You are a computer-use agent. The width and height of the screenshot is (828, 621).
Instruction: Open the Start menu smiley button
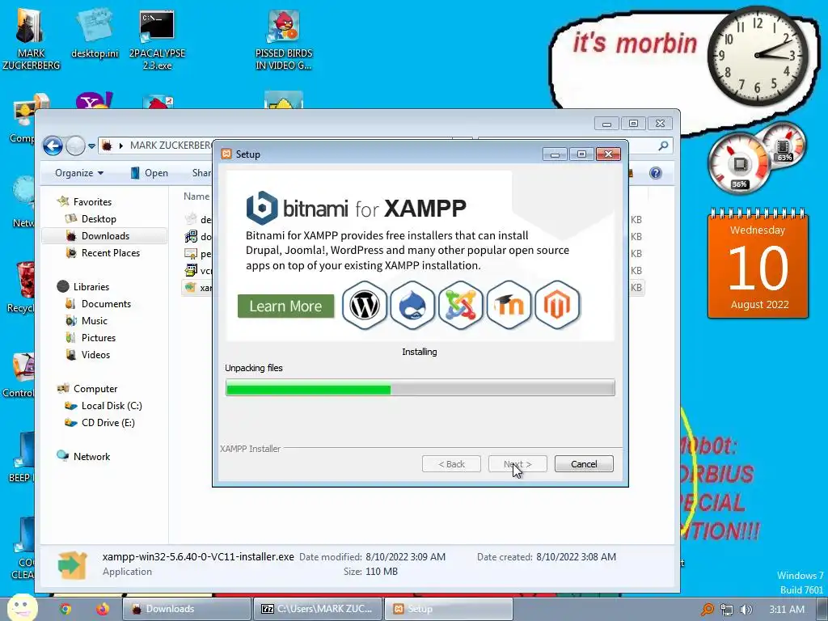coord(22,608)
